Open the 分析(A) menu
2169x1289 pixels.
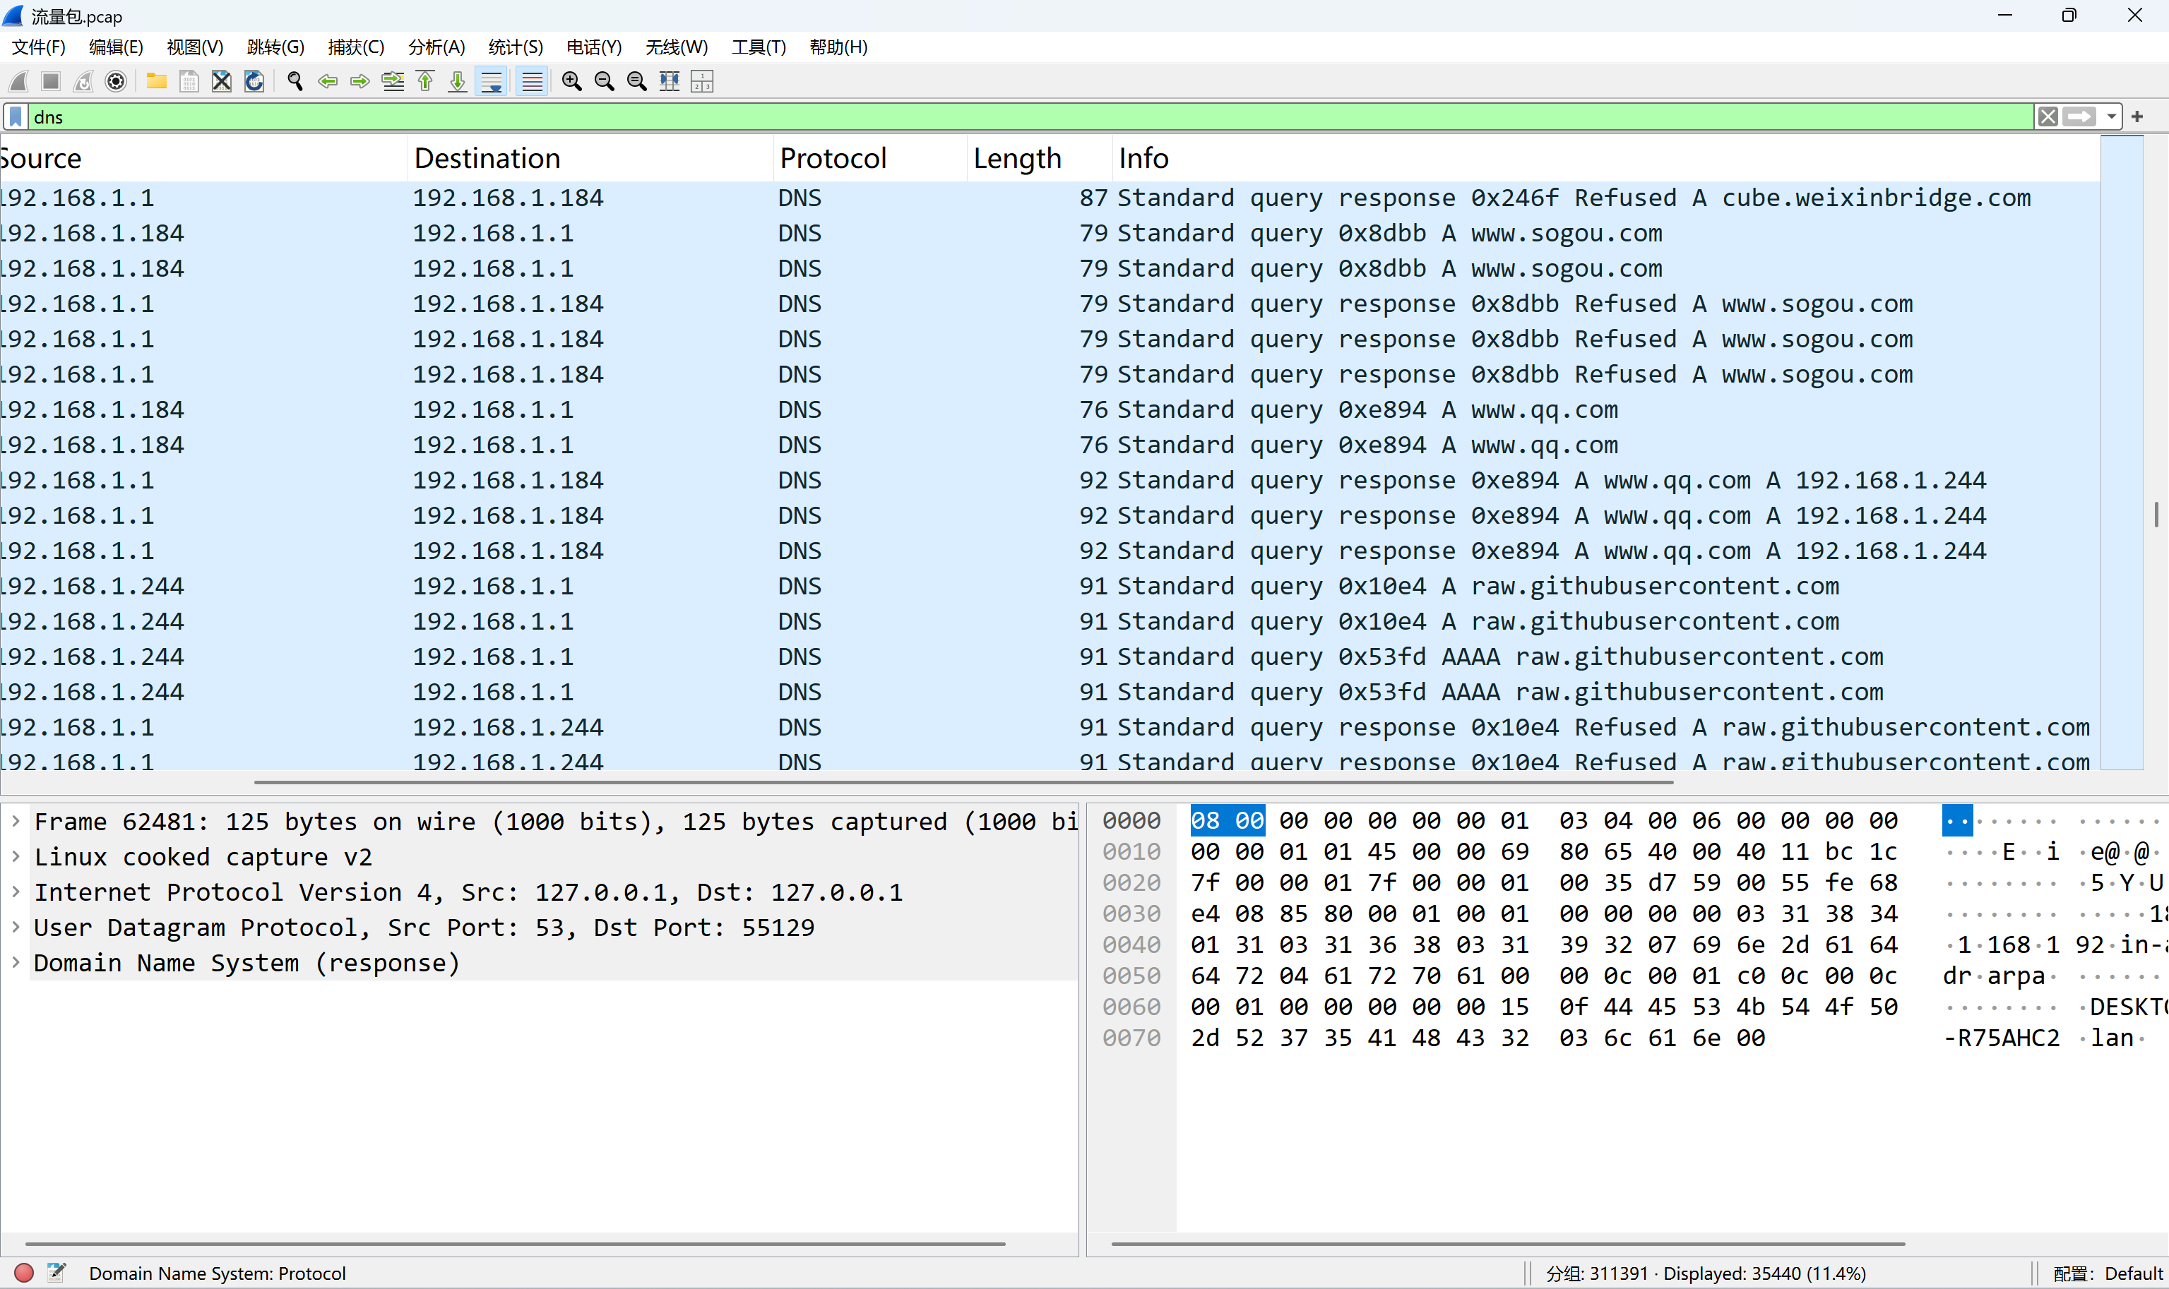tap(436, 47)
